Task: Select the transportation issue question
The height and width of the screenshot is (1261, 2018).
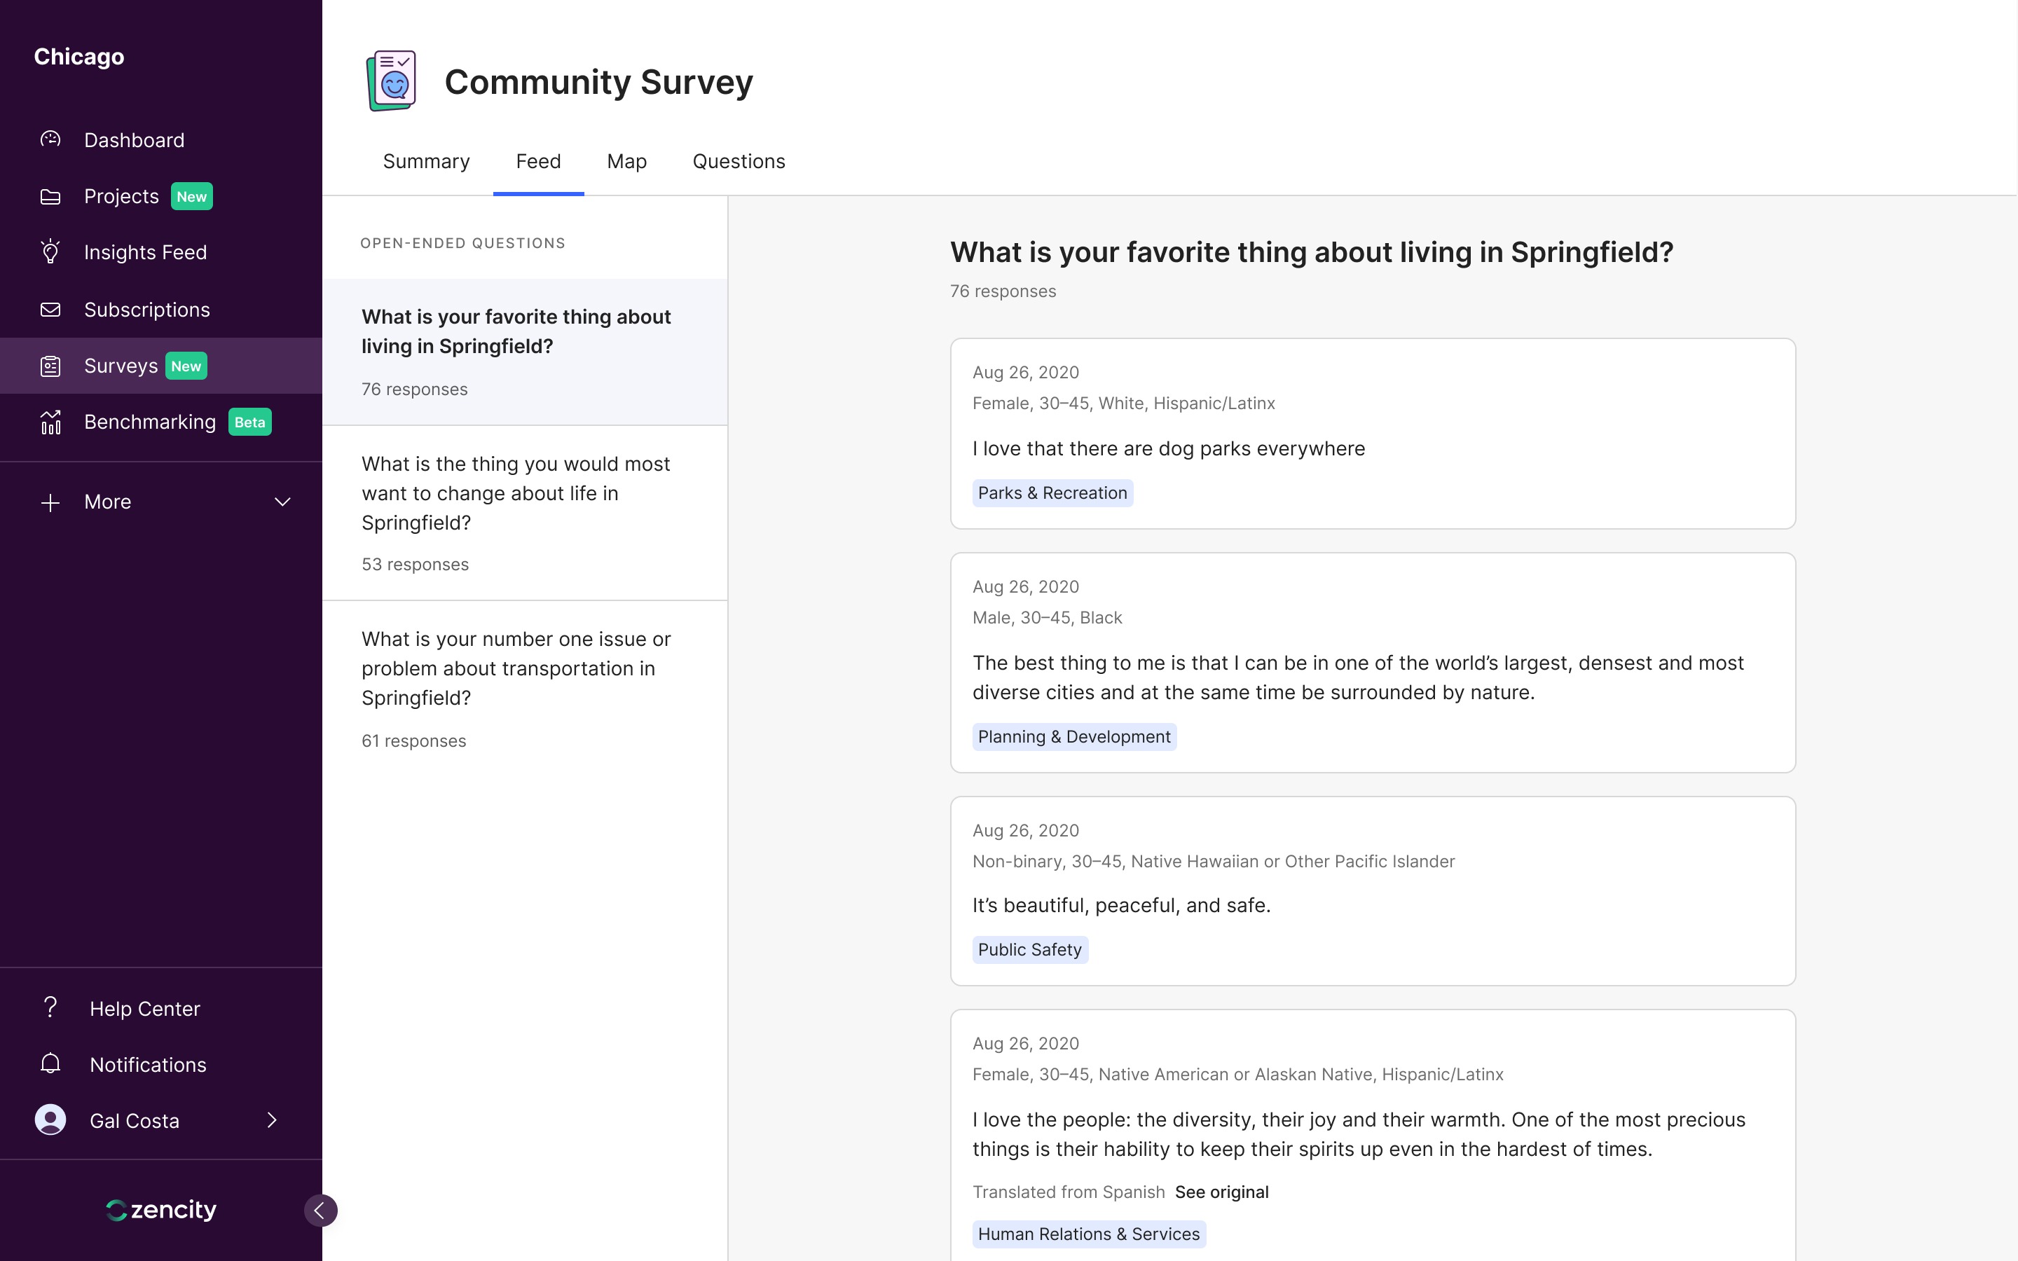Action: tap(516, 669)
